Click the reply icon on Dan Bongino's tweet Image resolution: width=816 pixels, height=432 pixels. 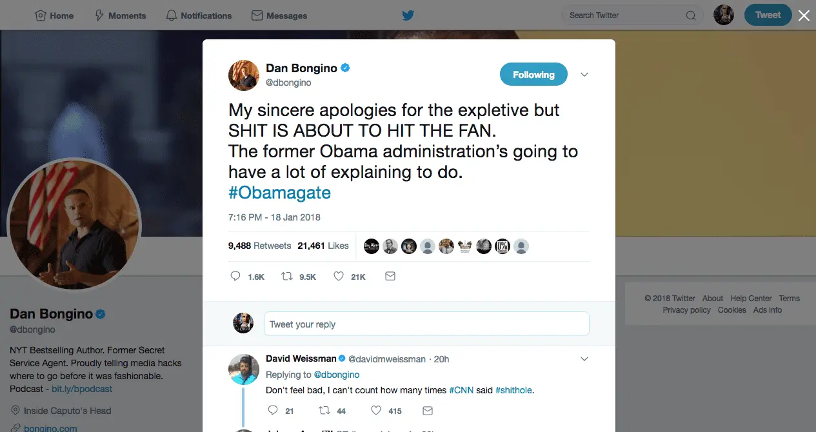(235, 277)
